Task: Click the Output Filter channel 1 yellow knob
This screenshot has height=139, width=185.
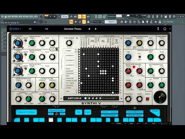Action: point(42,85)
